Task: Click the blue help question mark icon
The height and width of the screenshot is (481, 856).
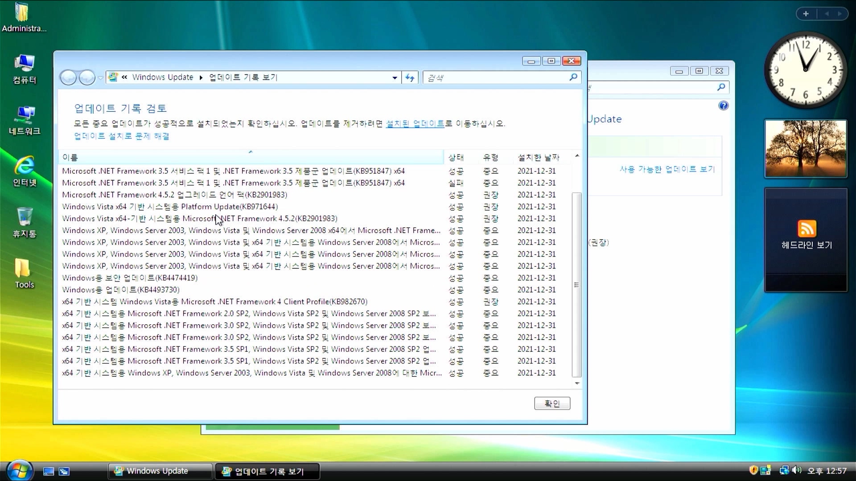Action: (x=723, y=106)
